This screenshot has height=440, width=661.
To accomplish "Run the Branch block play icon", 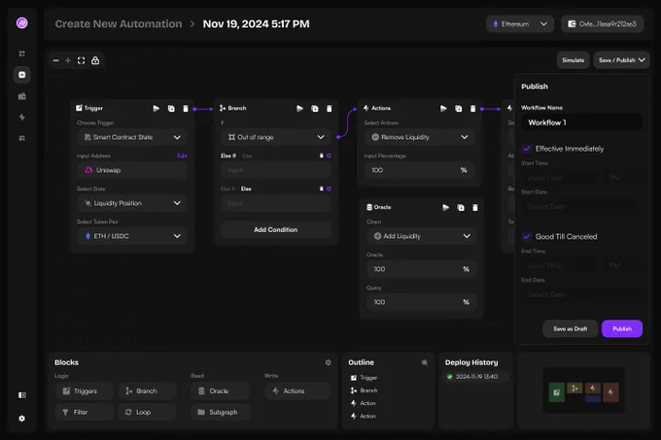I will click(x=299, y=108).
